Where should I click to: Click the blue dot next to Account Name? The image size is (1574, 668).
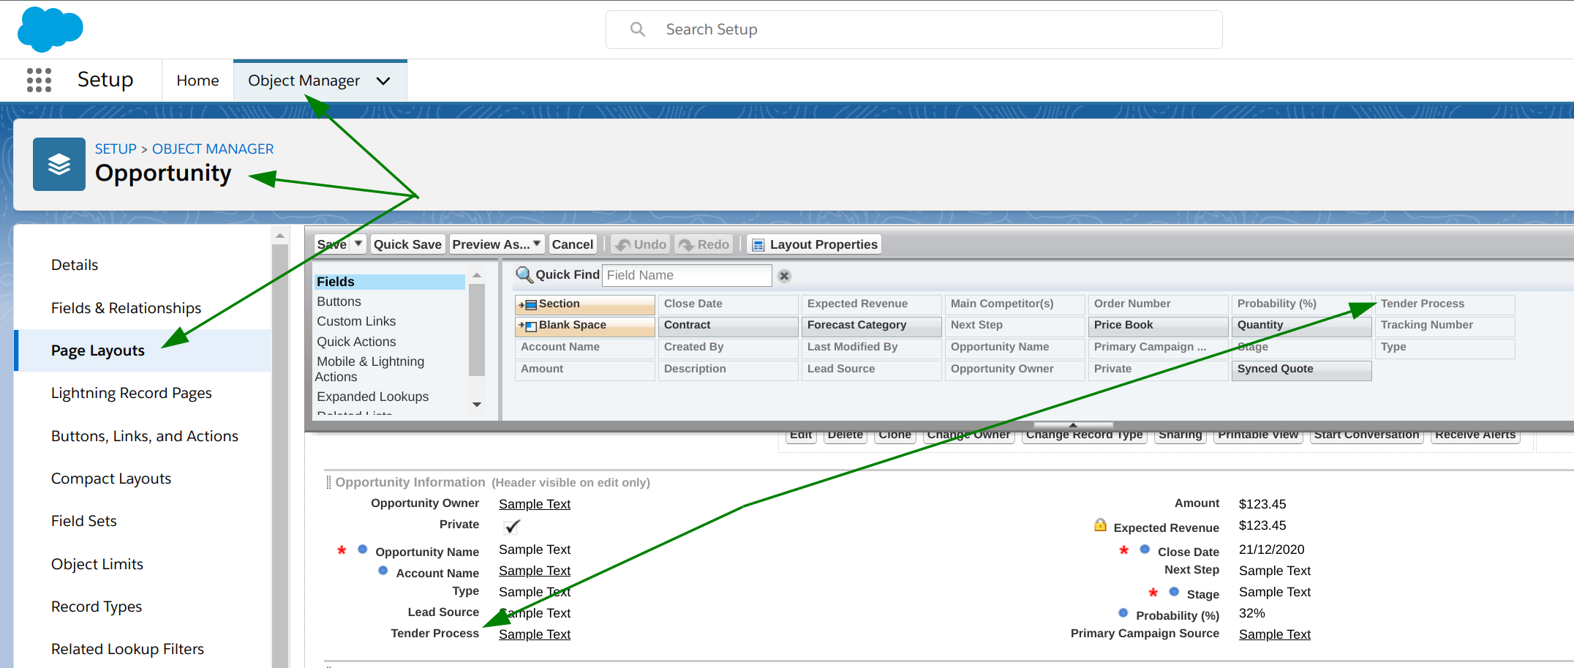[383, 571]
